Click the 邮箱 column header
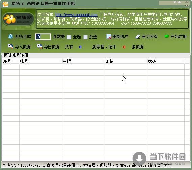 (x=126, y=61)
